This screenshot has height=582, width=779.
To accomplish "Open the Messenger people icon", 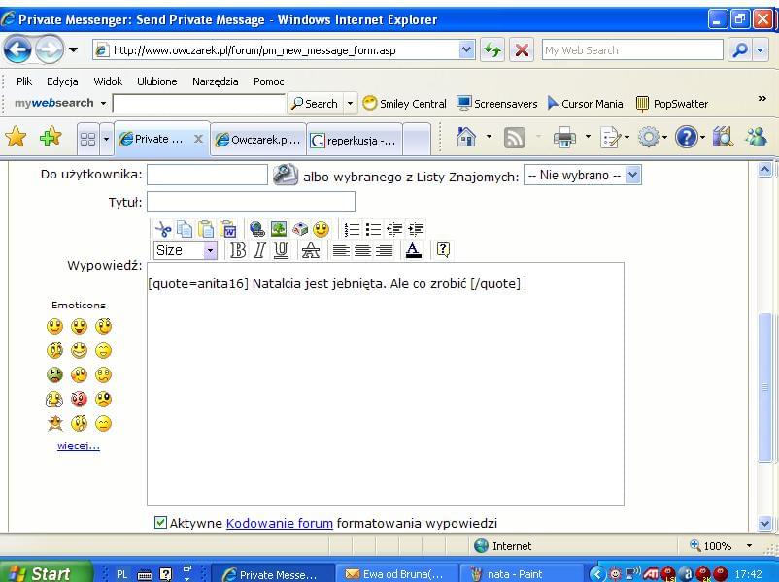I will tap(756, 138).
